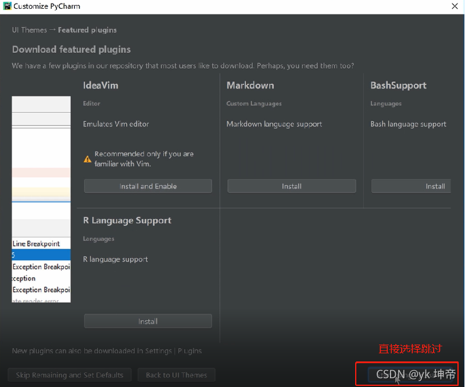Select the Markdown plugin title
Image resolution: width=465 pixels, height=387 pixels.
(x=251, y=85)
